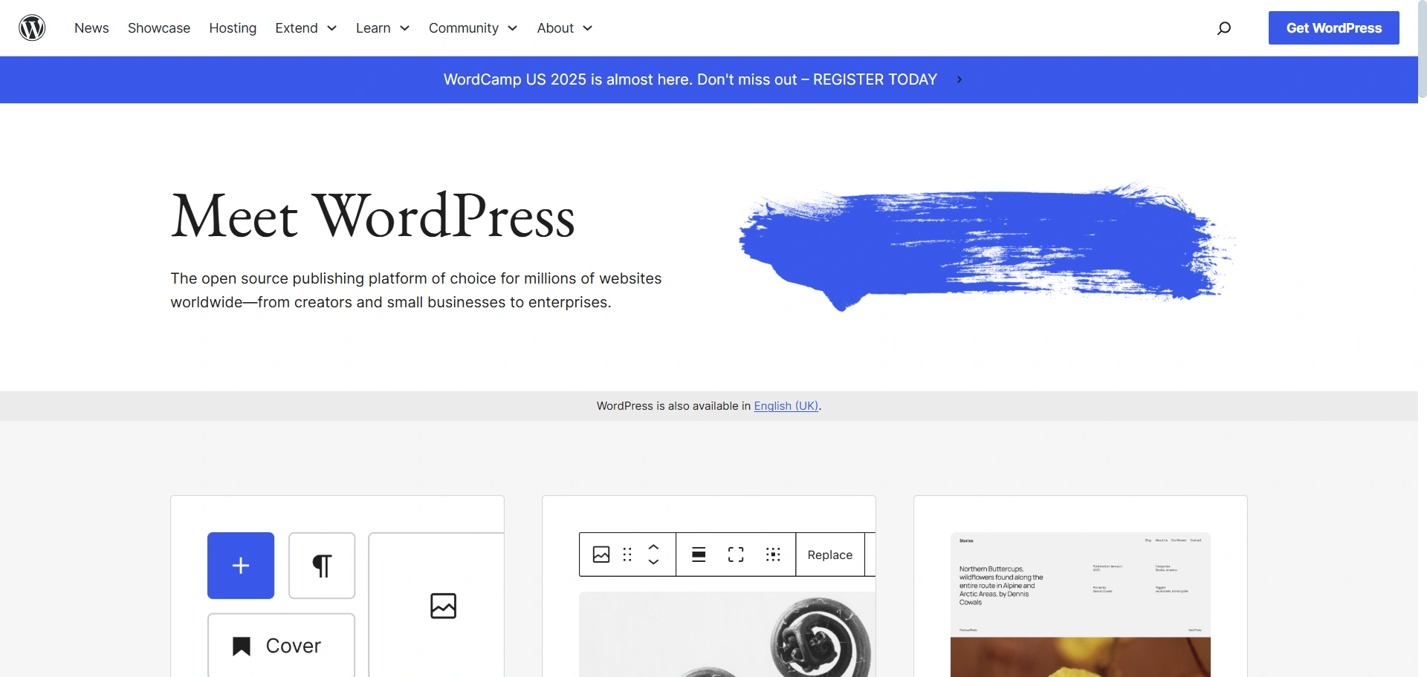This screenshot has width=1427, height=677.
Task: Click the Replace button in block toolbar
Action: coord(830,555)
